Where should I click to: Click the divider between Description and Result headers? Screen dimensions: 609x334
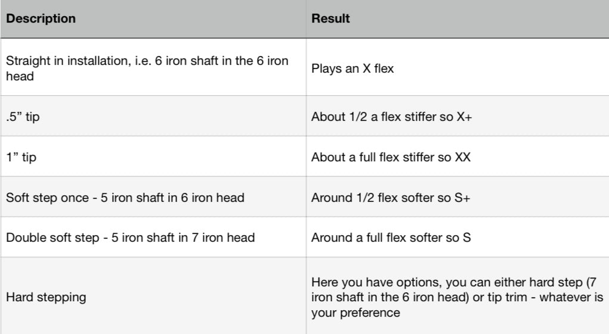(307, 18)
